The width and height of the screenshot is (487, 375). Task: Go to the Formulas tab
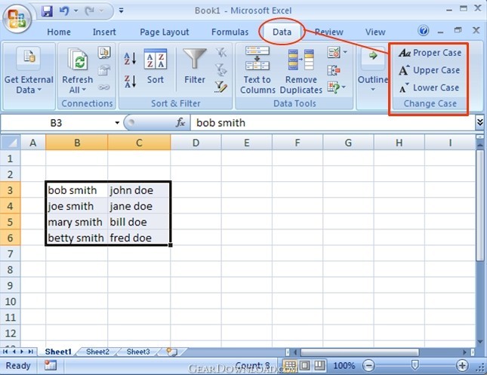pyautogui.click(x=230, y=32)
